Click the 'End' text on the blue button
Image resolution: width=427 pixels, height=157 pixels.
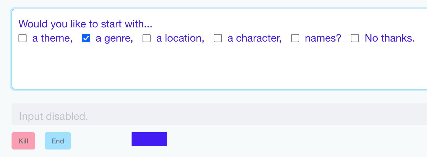tap(58, 141)
